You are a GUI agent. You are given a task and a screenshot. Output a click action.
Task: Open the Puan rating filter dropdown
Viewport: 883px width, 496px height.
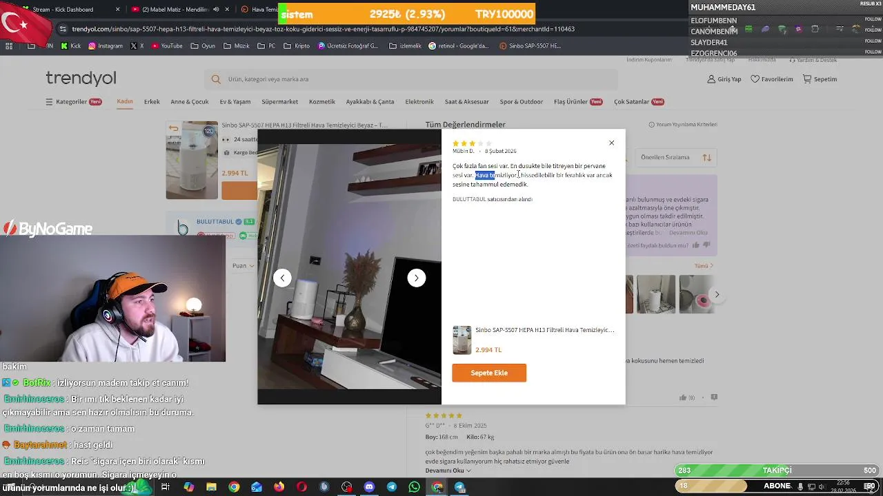[x=245, y=266]
